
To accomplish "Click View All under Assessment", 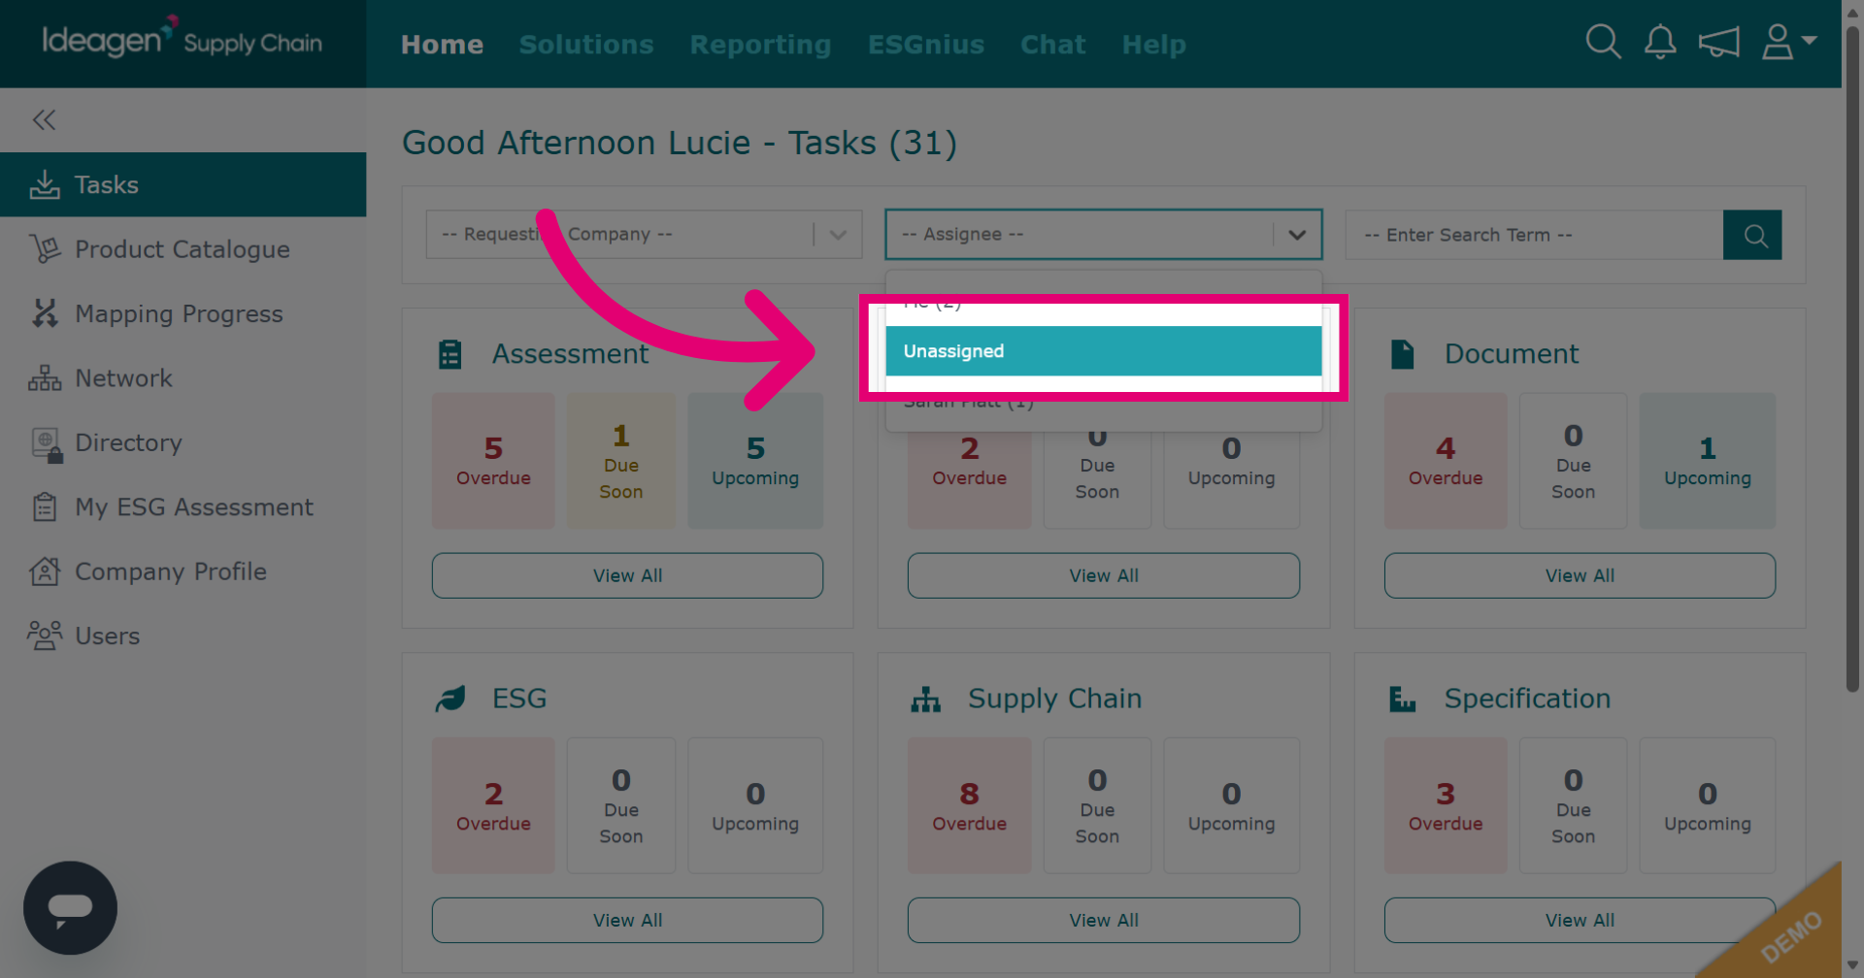I will 627,575.
